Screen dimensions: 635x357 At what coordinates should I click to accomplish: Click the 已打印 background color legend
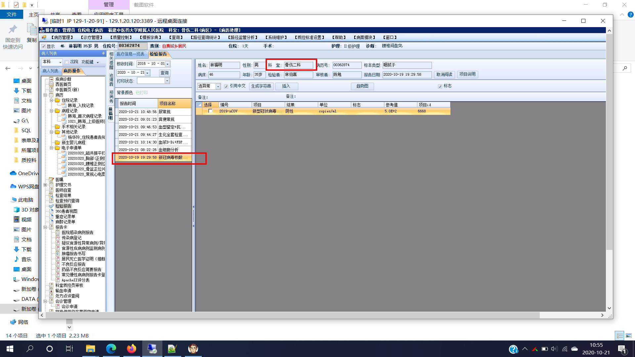[142, 93]
